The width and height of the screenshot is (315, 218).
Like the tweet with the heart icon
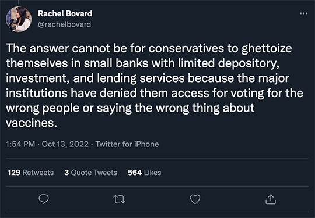(195, 199)
